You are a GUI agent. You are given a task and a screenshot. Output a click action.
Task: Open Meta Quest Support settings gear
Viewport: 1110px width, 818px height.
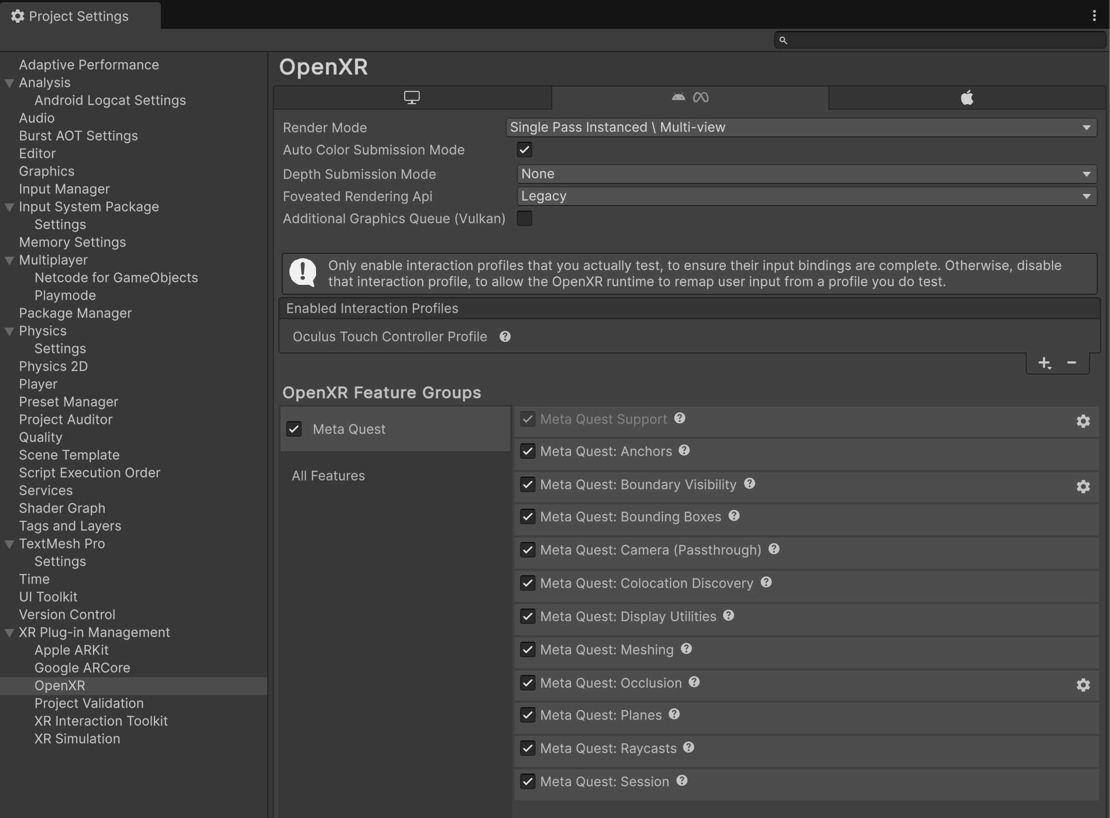click(1083, 421)
